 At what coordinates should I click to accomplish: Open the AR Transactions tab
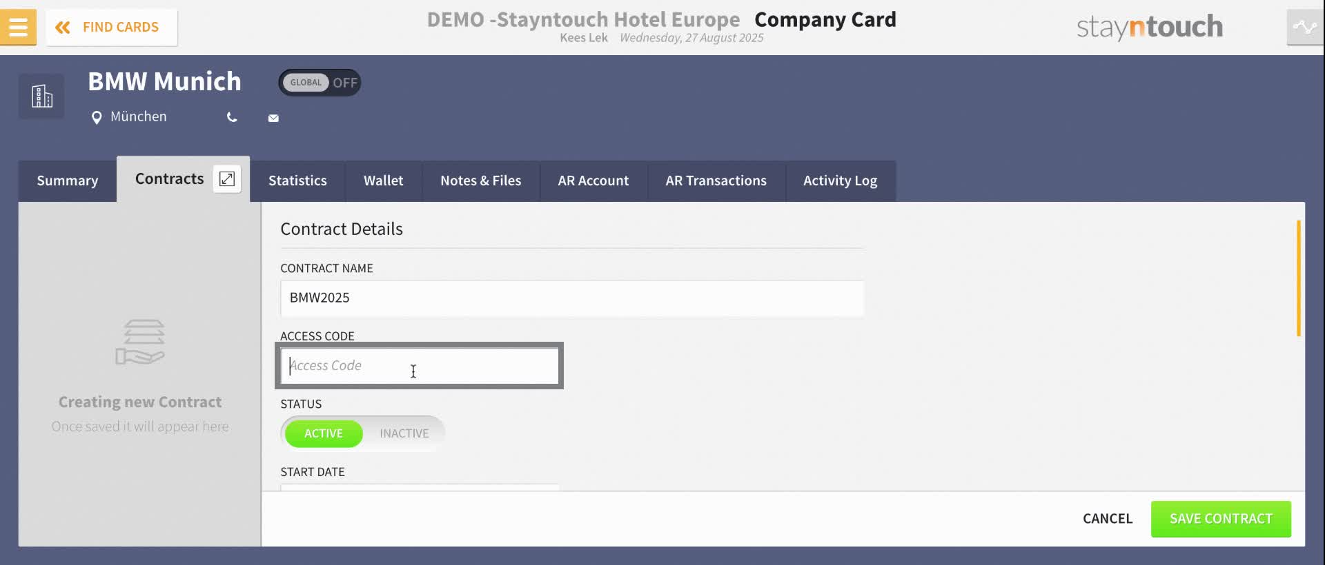[716, 181]
